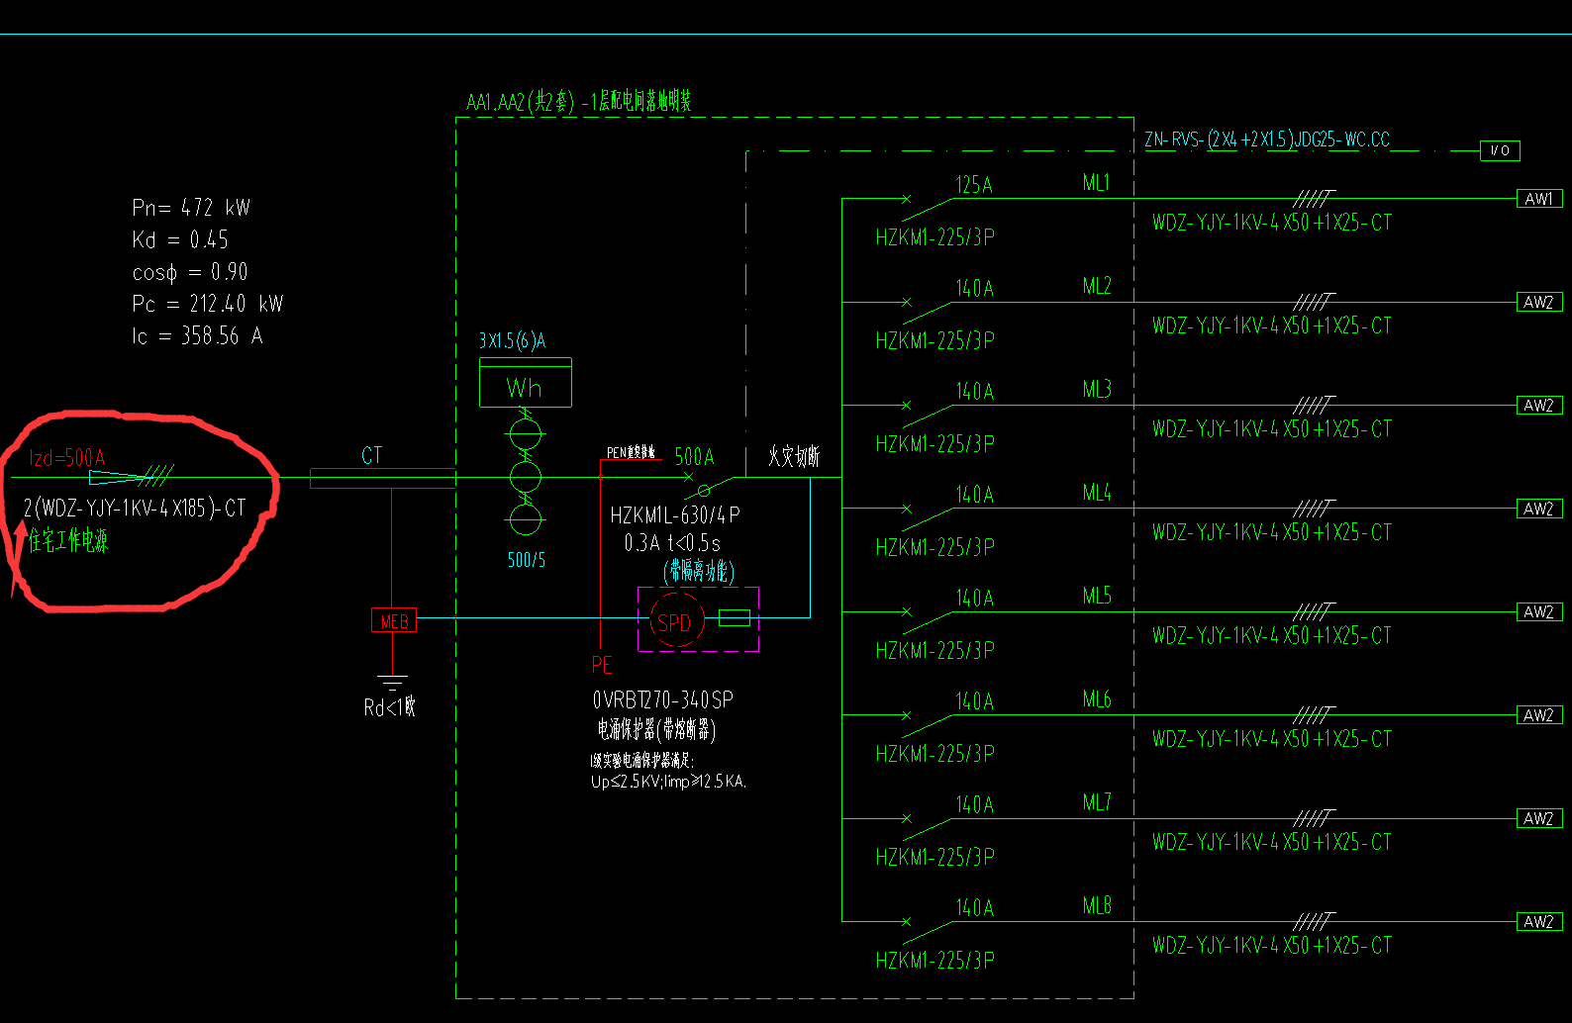1572x1023 pixels.
Task: Click the bottom current transformer circle above 500/5
Action: coord(525,518)
